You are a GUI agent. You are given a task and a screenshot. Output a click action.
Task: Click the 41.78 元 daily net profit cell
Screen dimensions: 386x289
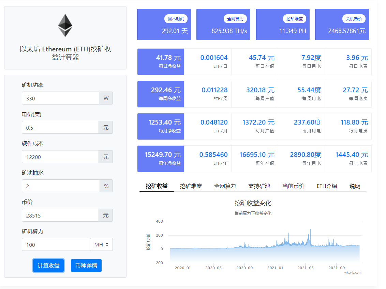pos(161,62)
